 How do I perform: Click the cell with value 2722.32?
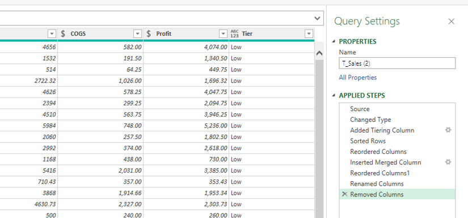coord(29,81)
